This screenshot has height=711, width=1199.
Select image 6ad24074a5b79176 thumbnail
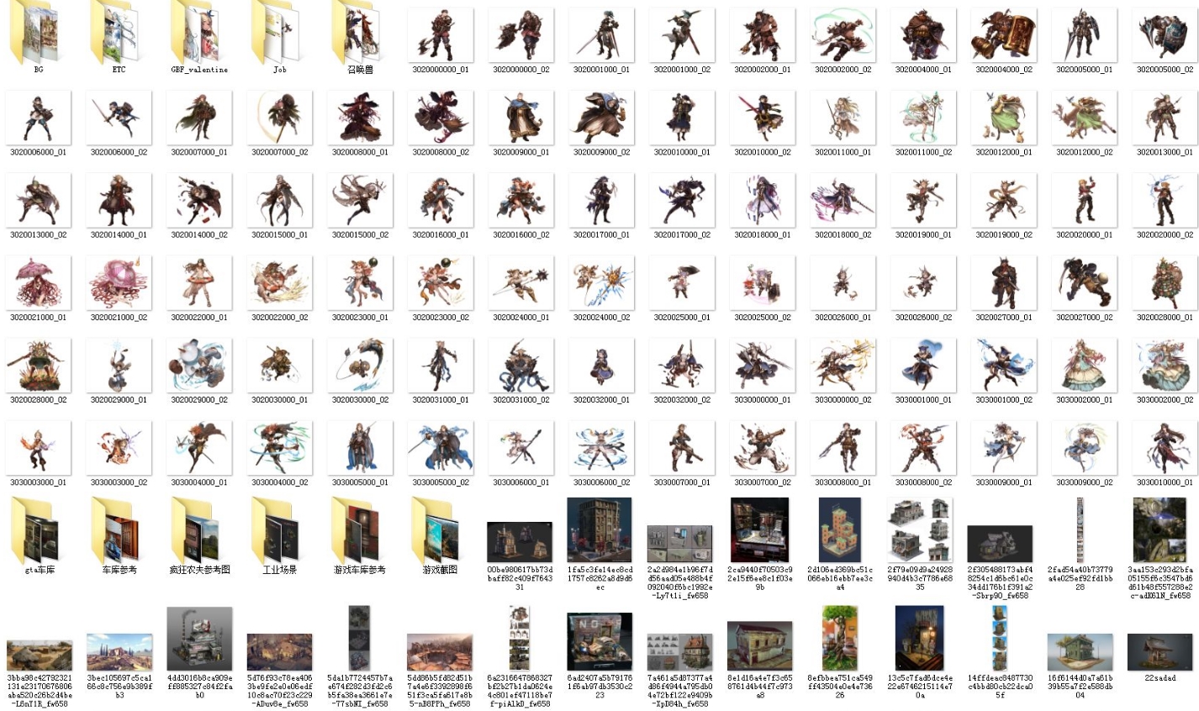[599, 641]
